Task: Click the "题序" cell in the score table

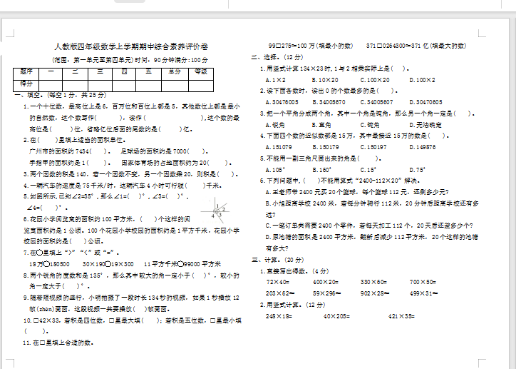Action: (27, 71)
